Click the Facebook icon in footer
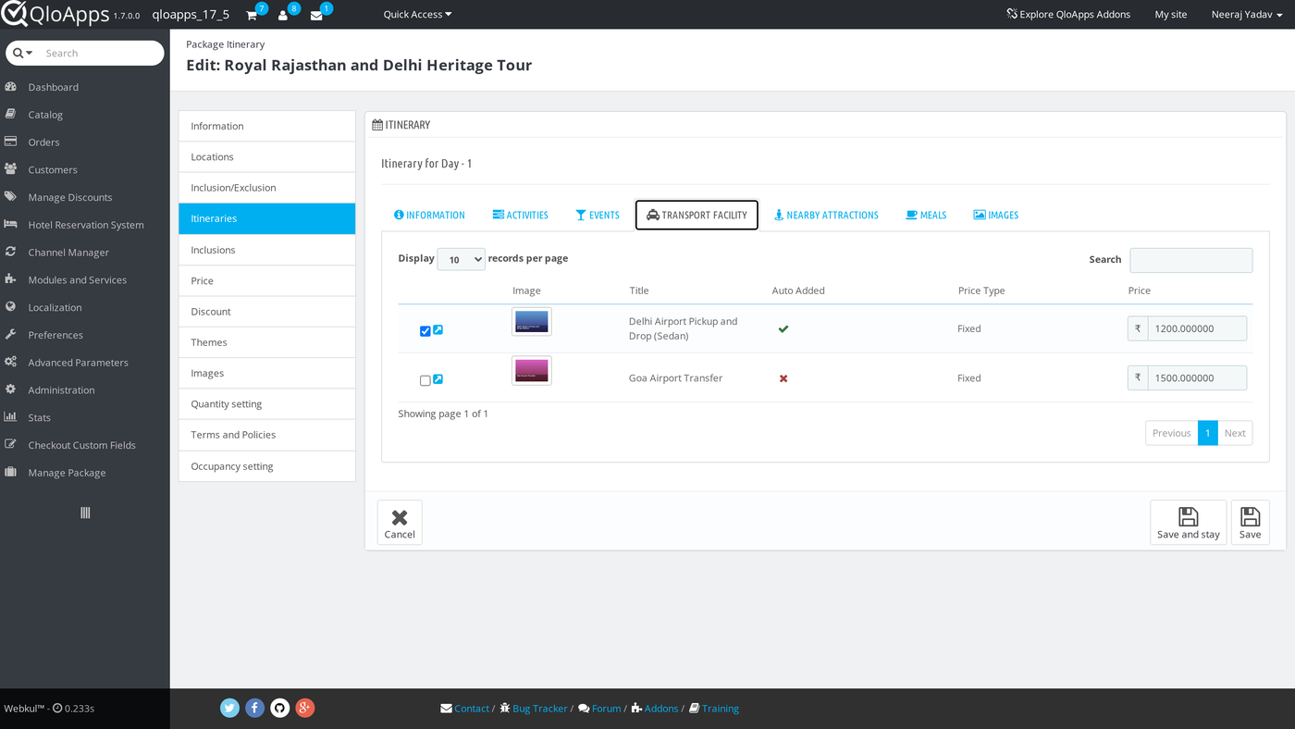Image resolution: width=1295 pixels, height=729 pixels. (255, 708)
